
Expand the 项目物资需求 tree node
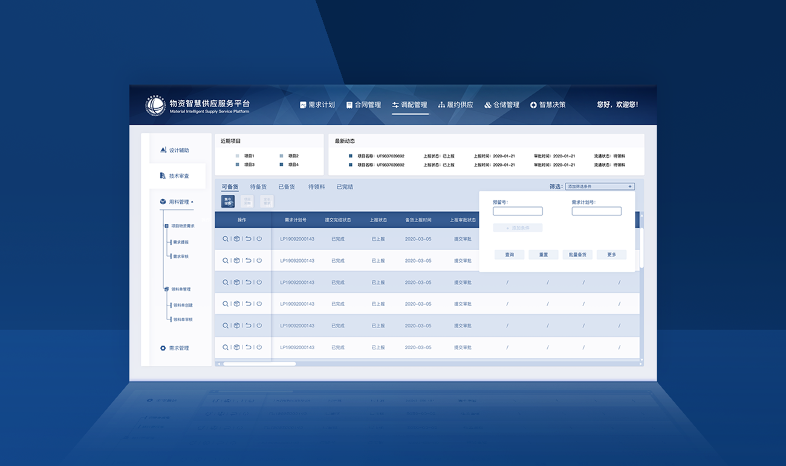click(x=167, y=226)
